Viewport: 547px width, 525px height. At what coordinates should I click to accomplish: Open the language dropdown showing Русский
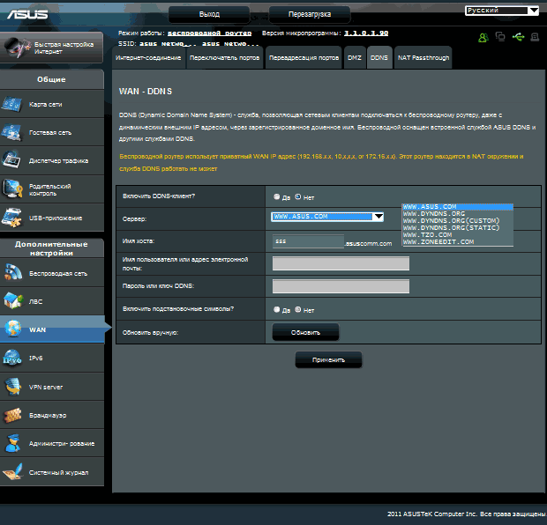tap(502, 11)
